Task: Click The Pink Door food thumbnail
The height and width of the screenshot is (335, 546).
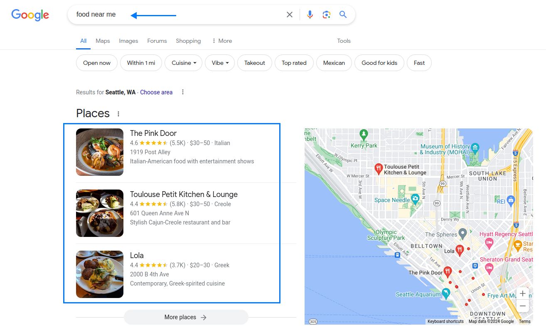Action: [100, 152]
